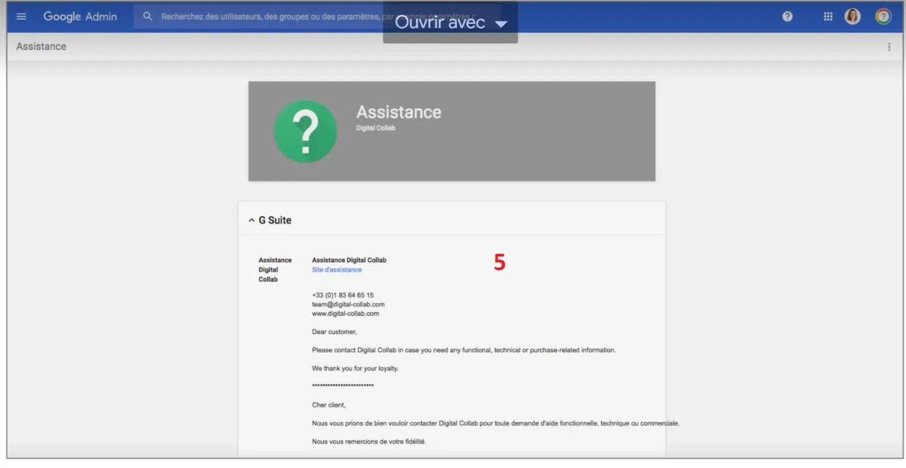Click team@digital-collab.com email address
906x468 pixels.
coord(348,304)
